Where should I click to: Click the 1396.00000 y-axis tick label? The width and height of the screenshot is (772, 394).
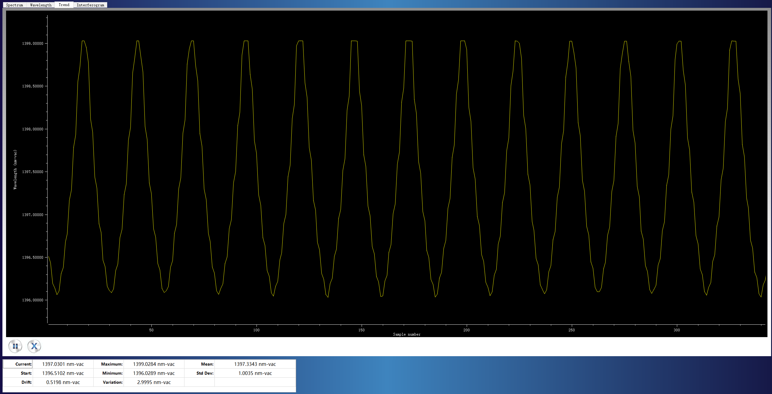click(33, 300)
